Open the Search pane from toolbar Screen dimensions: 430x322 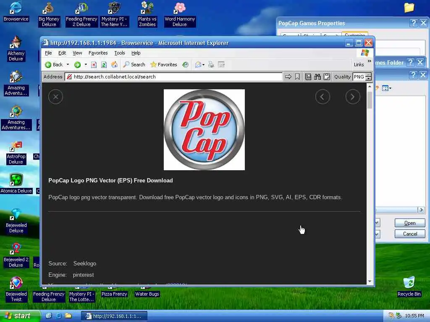pos(134,65)
